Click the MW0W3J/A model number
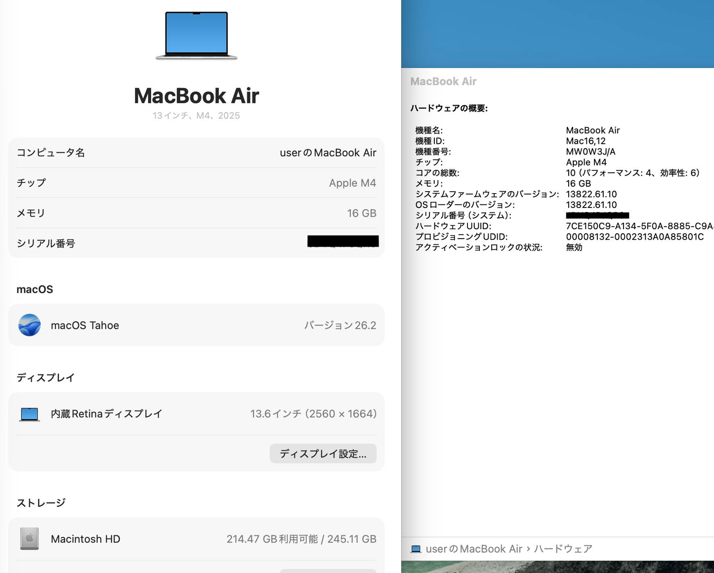Screen dimensions: 714x573 590,152
